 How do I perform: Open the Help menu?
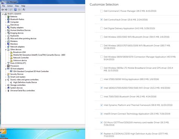(23, 6)
